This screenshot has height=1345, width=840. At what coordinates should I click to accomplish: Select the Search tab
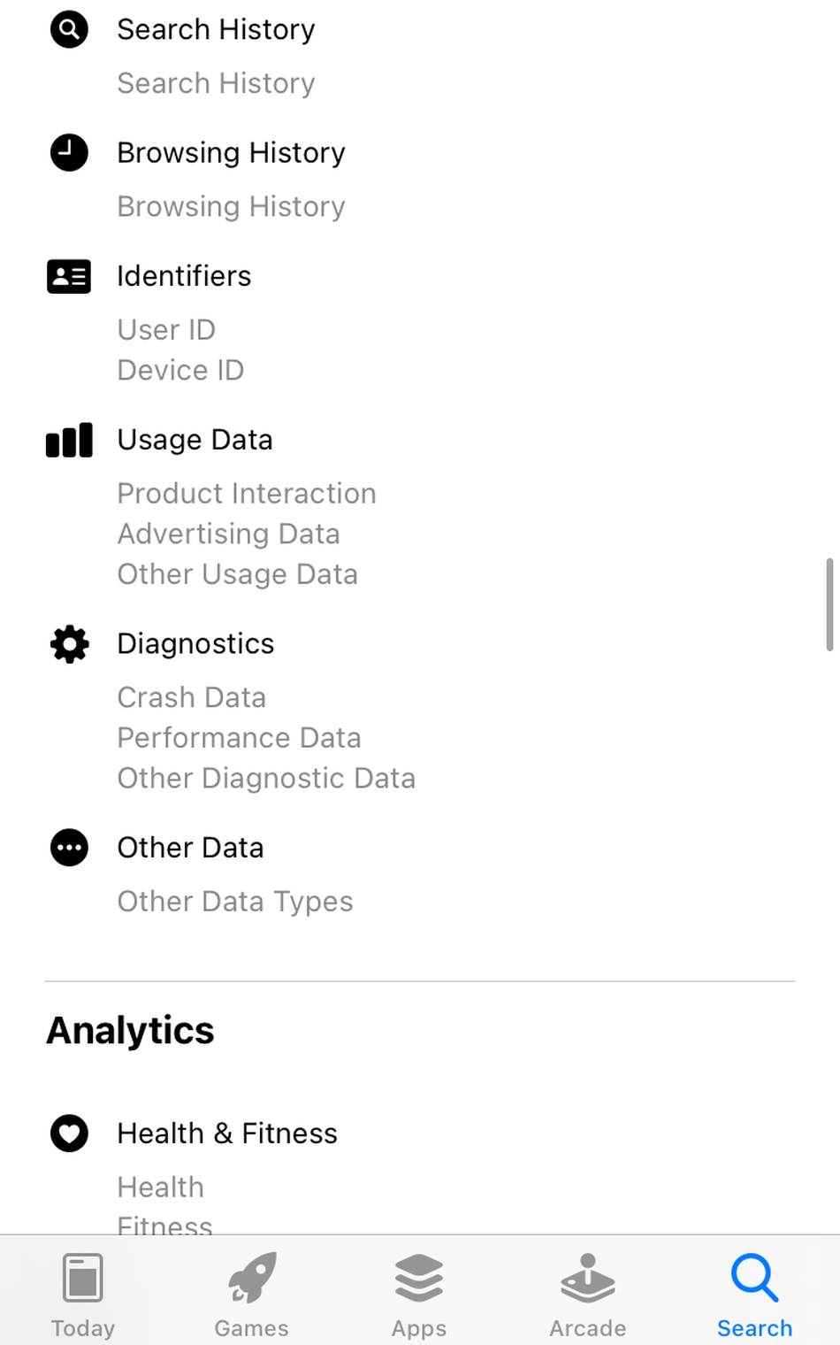(x=754, y=1294)
